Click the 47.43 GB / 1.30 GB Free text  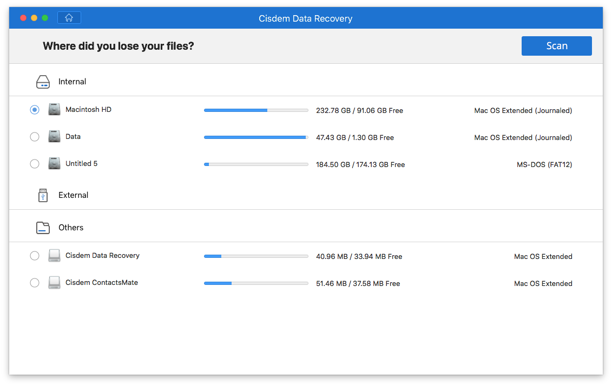[355, 138]
